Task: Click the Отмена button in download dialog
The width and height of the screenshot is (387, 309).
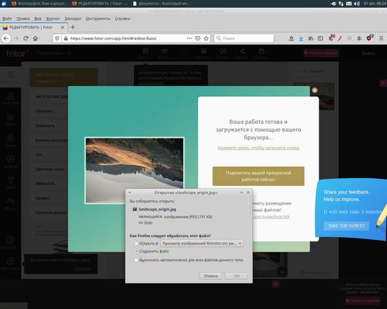Action: (x=210, y=276)
